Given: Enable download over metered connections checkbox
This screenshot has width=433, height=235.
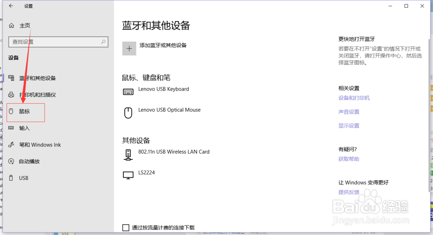Looking at the screenshot, I should coord(126,228).
